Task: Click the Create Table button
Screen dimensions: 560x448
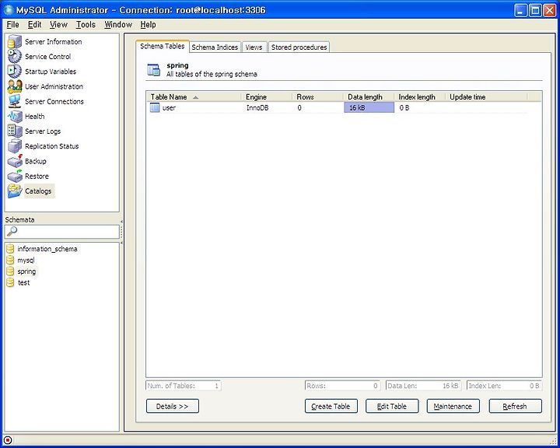Action: (x=331, y=406)
